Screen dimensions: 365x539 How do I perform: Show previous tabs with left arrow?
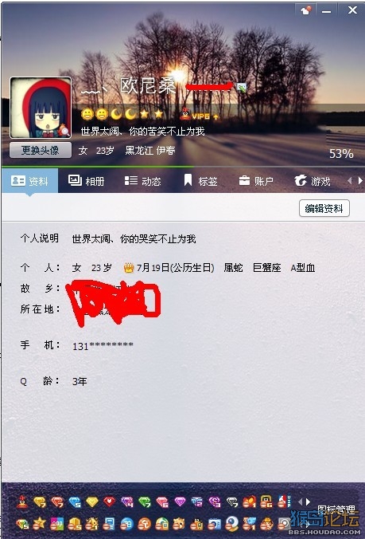coord(350,180)
